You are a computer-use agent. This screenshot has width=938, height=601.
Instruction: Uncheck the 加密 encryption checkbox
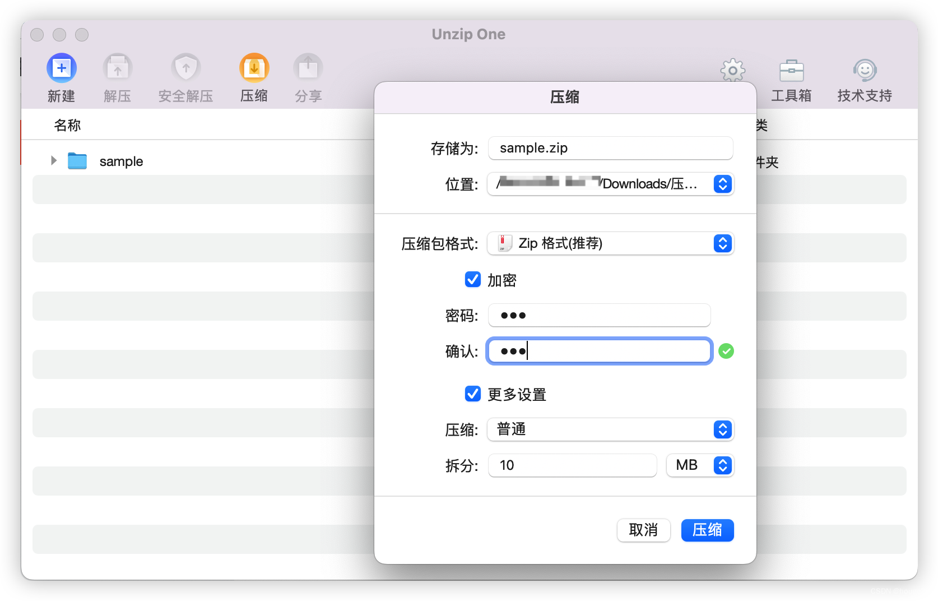[473, 279]
